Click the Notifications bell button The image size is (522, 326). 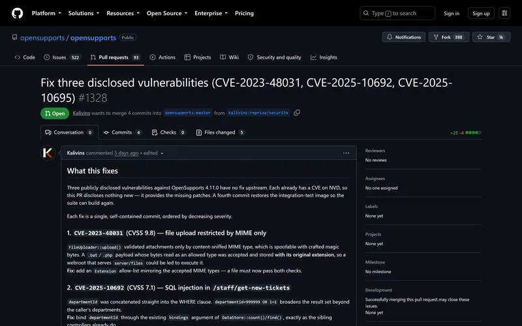404,37
